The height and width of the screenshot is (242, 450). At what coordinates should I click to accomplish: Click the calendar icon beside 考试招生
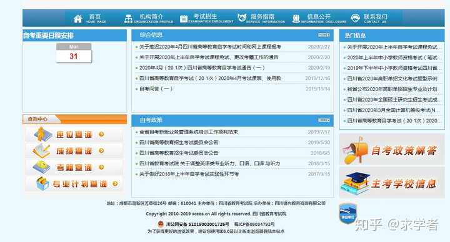[183, 19]
